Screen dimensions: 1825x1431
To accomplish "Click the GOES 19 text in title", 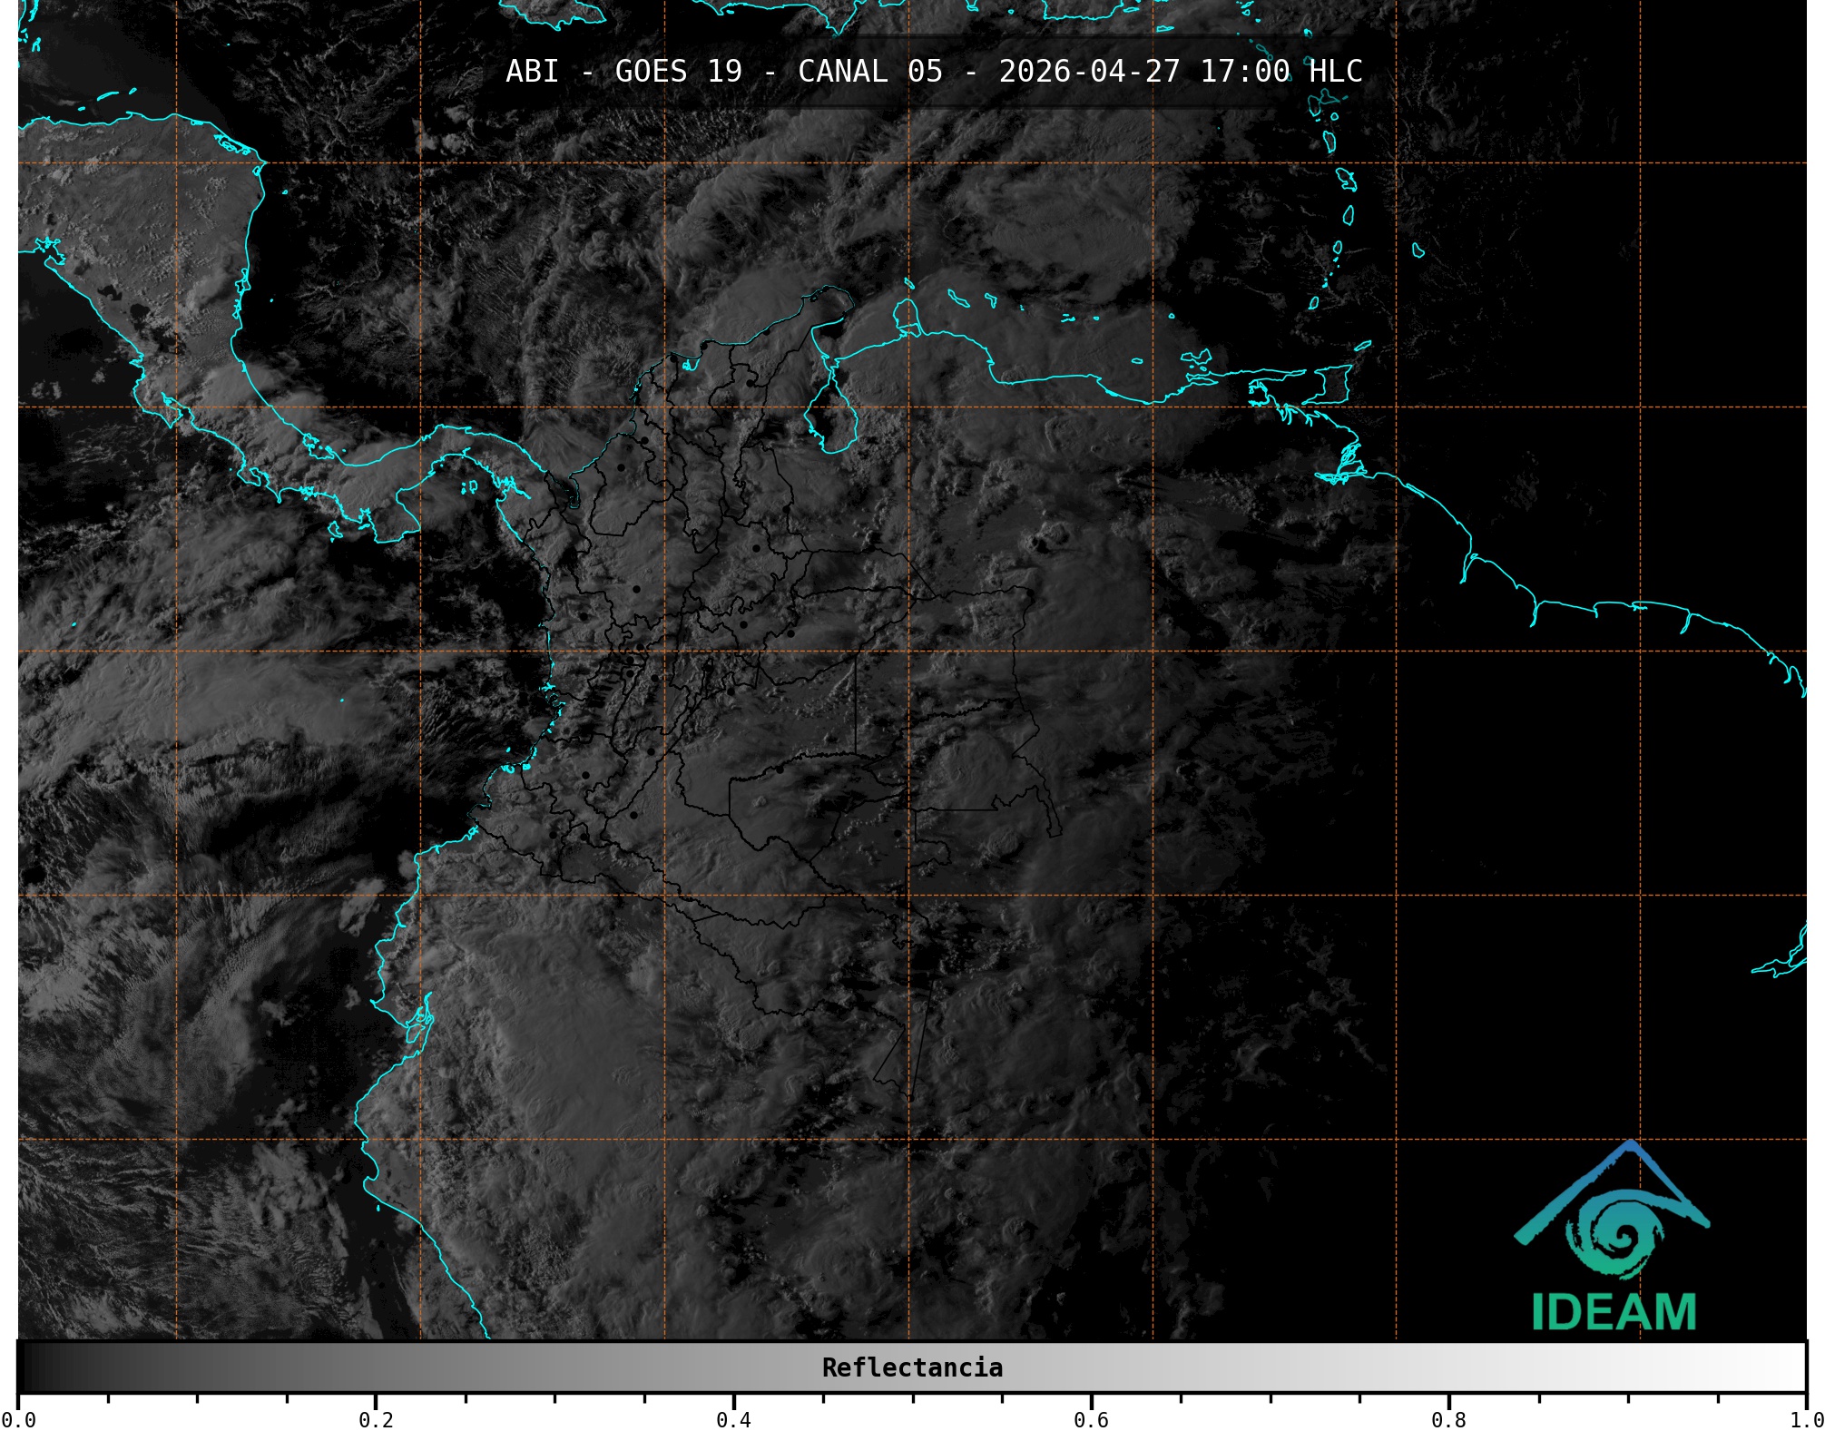I will click(678, 71).
